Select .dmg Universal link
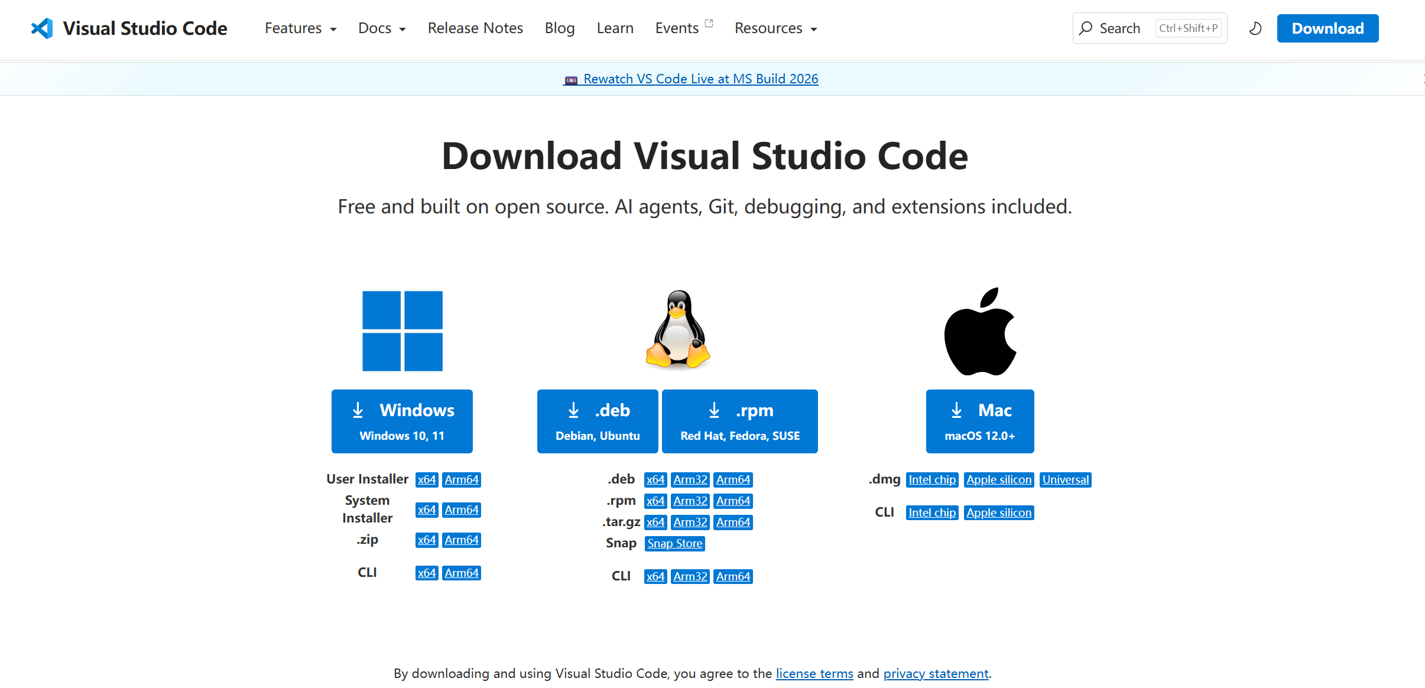This screenshot has height=688, width=1425. 1066,479
